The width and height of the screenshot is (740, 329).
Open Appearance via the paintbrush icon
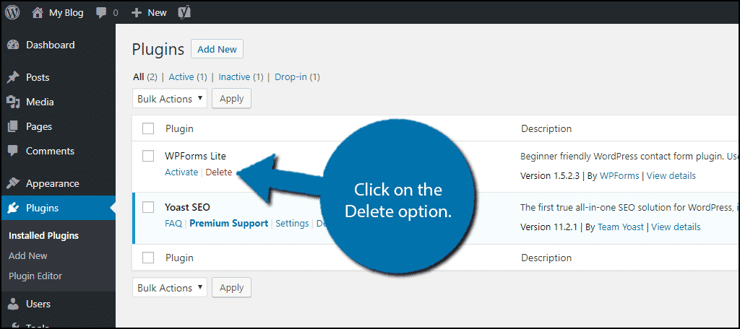click(13, 183)
